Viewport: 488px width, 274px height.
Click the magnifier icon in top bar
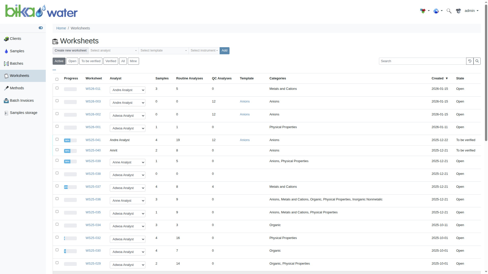click(x=449, y=11)
